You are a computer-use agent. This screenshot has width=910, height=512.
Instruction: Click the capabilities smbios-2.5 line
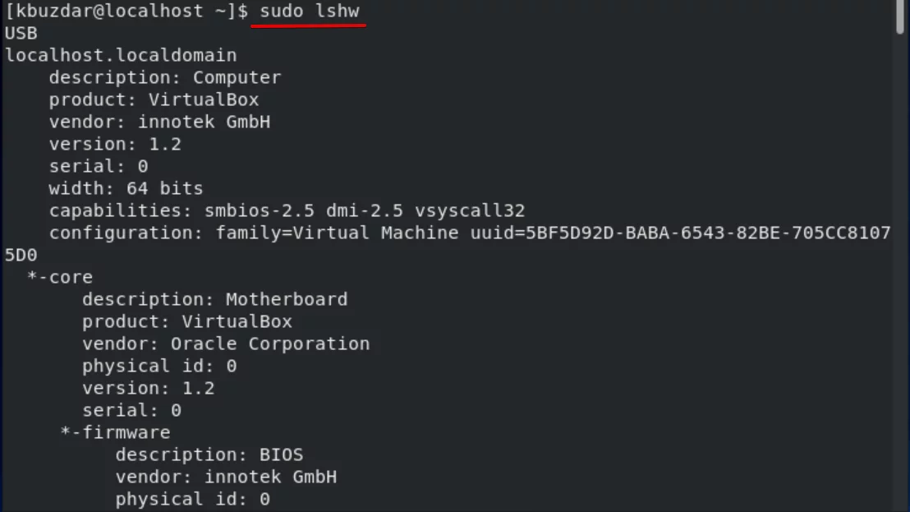pos(287,210)
